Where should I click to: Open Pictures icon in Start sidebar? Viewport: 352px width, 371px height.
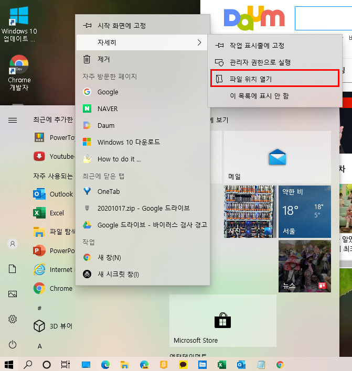click(x=13, y=294)
